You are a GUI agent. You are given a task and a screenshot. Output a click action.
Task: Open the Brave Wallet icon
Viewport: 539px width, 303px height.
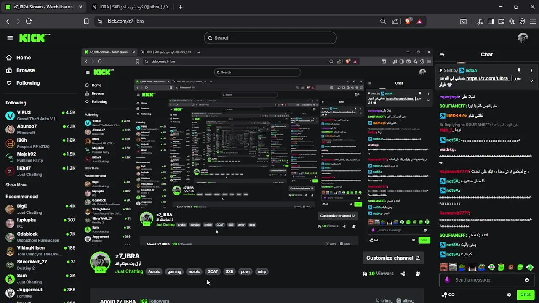coord(502,21)
